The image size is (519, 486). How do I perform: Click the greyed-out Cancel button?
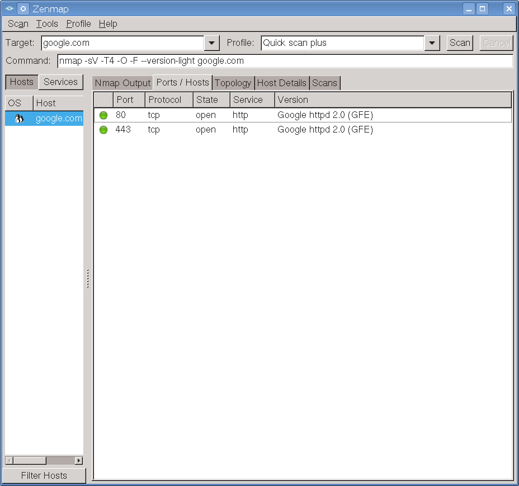click(497, 43)
